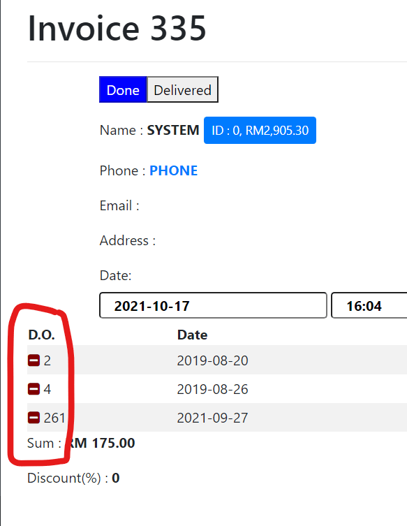The height and width of the screenshot is (526, 407).
Task: Follow the blue PHONE link
Action: [x=173, y=170]
